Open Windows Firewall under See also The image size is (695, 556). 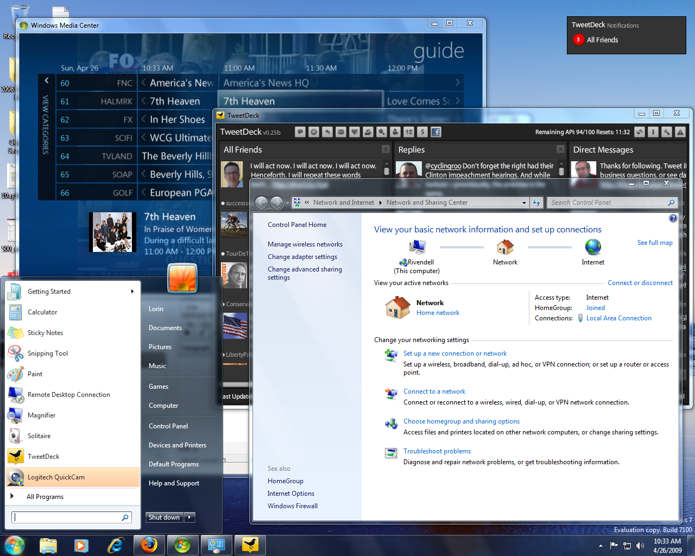click(293, 506)
